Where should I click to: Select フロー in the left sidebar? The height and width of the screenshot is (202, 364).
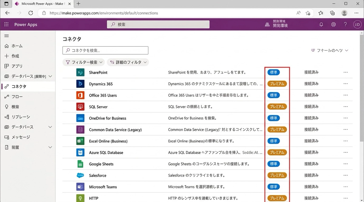pyautogui.click(x=17, y=97)
